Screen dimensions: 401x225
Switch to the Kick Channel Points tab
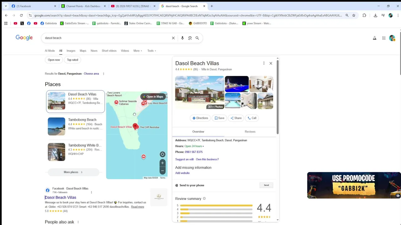[83, 6]
